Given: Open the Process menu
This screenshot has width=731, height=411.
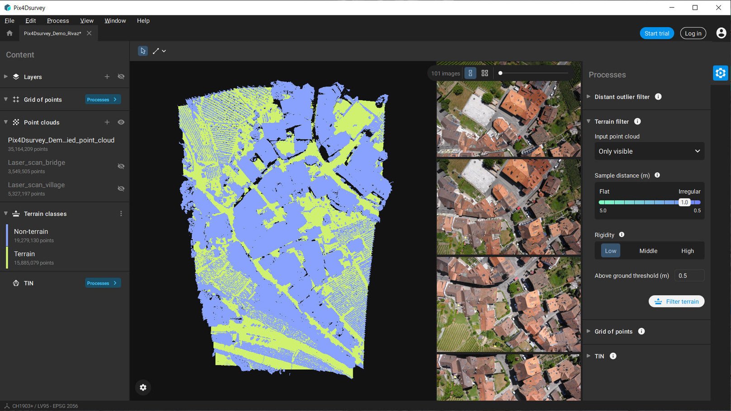Looking at the screenshot, I should [58, 21].
